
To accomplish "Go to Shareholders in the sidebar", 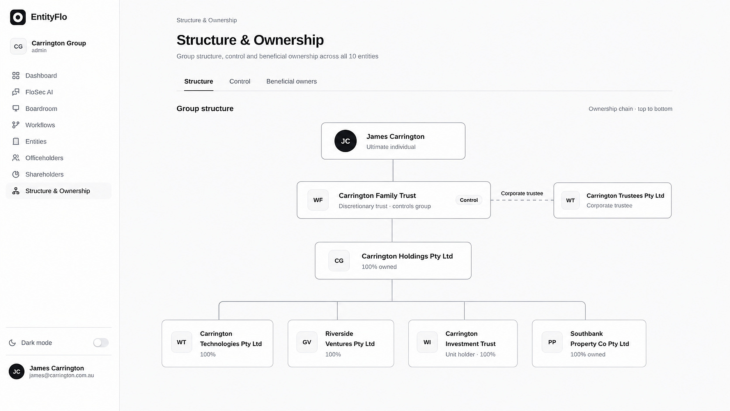I will [59, 174].
